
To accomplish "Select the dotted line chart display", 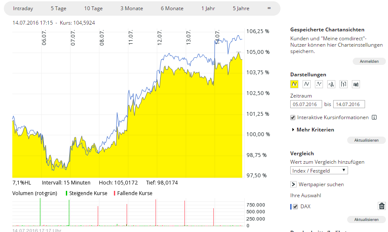I will [319, 84].
